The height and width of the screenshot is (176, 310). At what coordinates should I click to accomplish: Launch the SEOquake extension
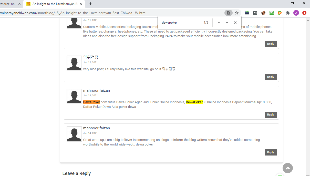tap(280, 13)
